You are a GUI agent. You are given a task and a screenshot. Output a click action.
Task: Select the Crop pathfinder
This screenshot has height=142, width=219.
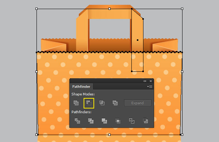[118, 121]
